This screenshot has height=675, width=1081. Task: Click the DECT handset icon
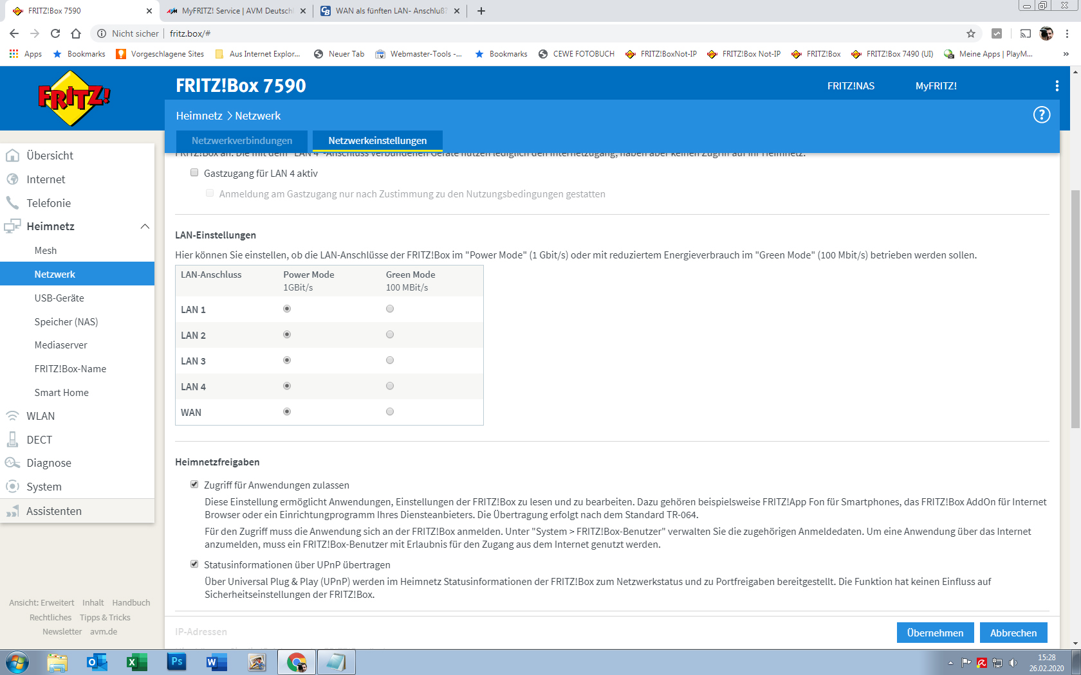tap(12, 440)
